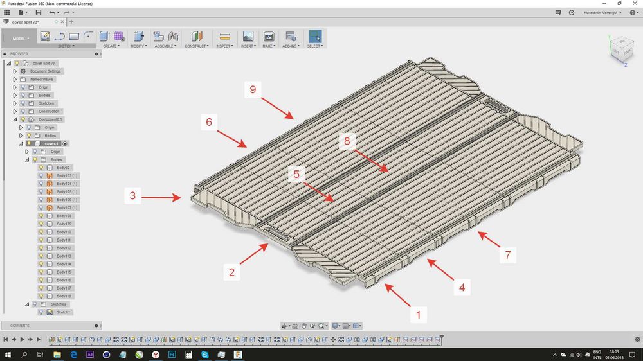
Task: Click the Orbit navigation icon
Action: (284, 326)
